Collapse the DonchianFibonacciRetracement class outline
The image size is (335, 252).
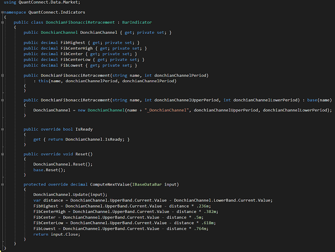(3, 23)
